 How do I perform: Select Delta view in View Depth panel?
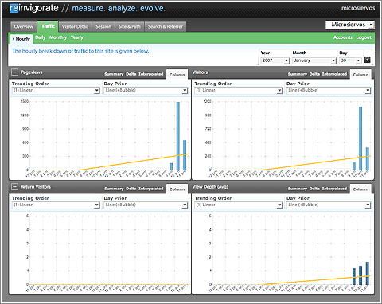(x=314, y=189)
